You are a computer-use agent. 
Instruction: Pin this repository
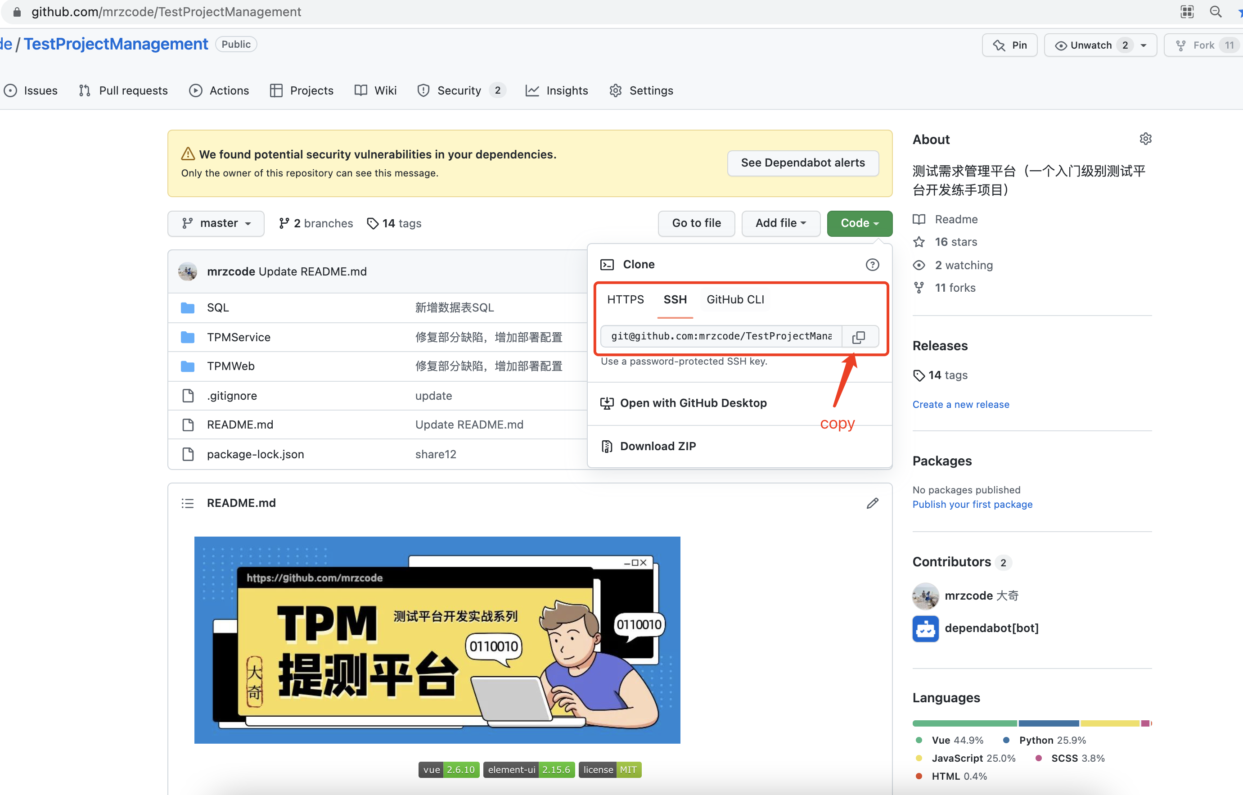tap(1009, 45)
